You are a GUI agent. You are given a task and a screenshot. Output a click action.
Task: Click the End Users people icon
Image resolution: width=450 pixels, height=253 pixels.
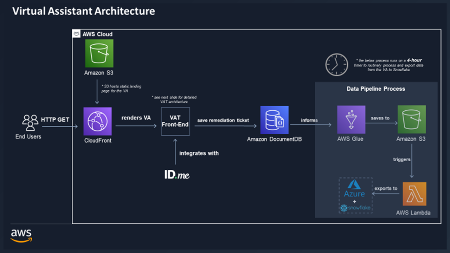(x=30, y=123)
